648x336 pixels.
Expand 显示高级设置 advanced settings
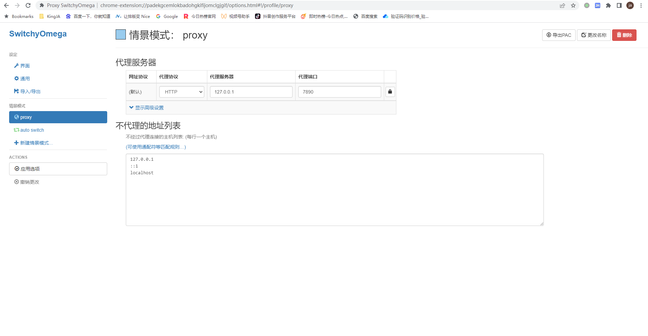(x=146, y=108)
